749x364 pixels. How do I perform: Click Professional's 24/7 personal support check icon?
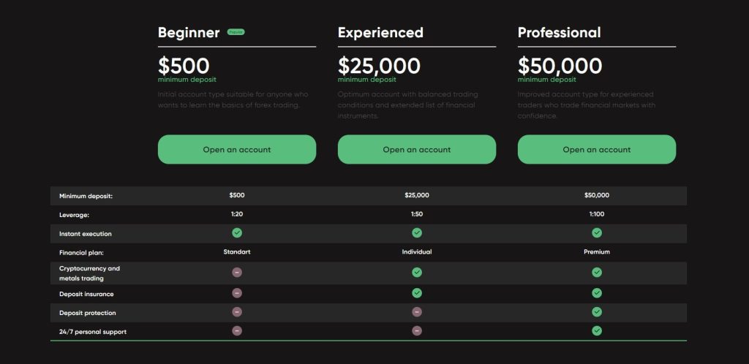(597, 330)
